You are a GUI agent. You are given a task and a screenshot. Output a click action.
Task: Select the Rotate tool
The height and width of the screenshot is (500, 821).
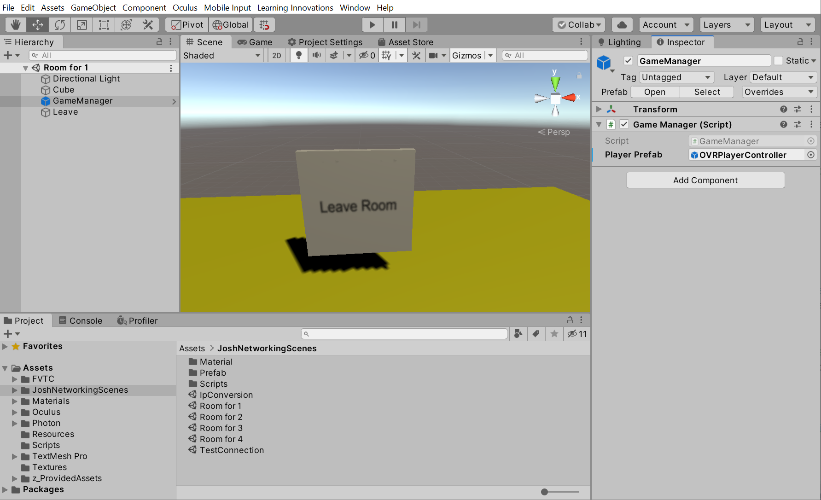(x=60, y=24)
